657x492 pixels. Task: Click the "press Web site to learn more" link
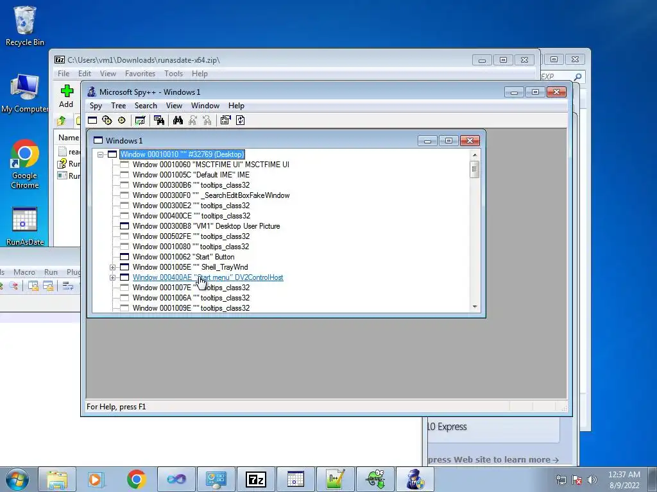[493, 460]
